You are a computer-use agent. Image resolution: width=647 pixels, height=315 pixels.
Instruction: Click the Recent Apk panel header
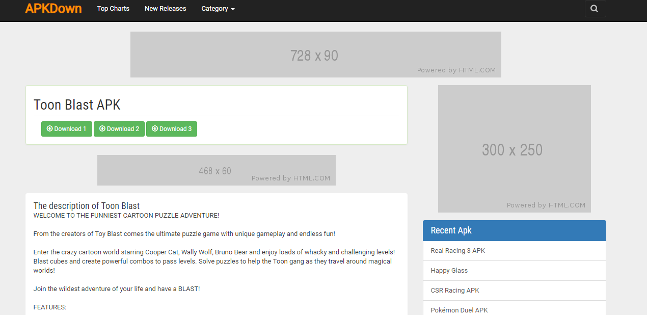click(x=514, y=230)
